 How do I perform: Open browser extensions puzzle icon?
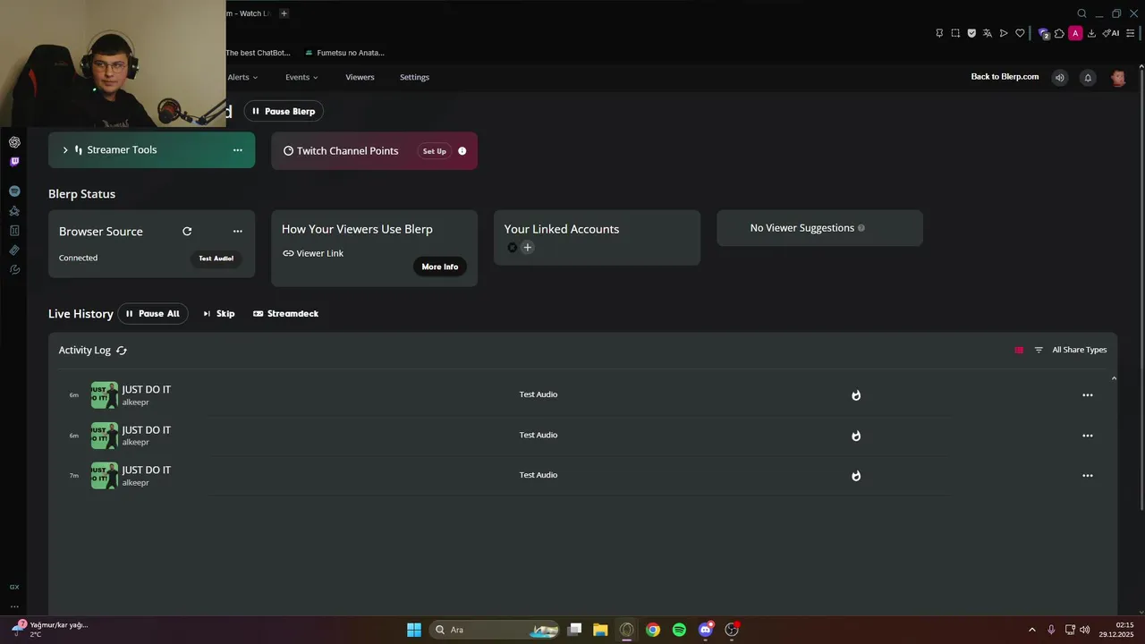click(1059, 33)
